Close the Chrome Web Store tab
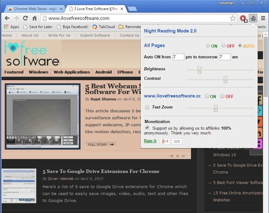Screen dimensions: 269x213 pos(61,9)
